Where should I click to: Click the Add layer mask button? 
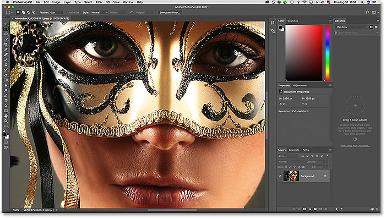click(305, 209)
